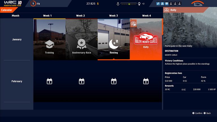Select the +2 morale modifier value
217x122 pixels.
point(143,4)
